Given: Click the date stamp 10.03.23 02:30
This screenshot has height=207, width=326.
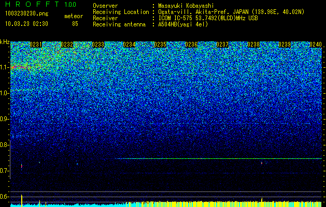Looking at the screenshot, I should [x=26, y=24].
